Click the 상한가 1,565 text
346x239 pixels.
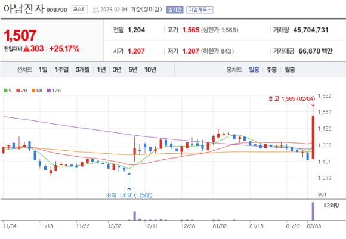(220, 30)
